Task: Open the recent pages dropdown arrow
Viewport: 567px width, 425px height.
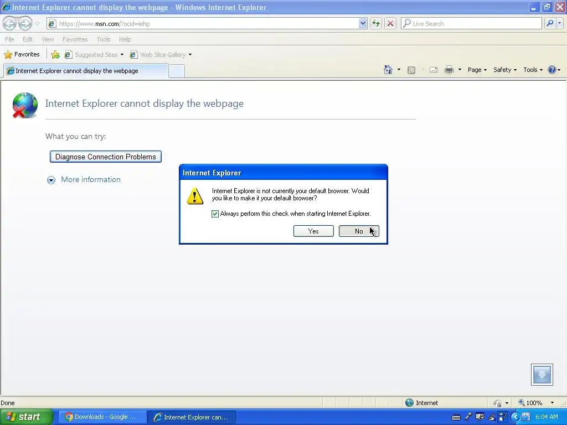Action: point(37,24)
